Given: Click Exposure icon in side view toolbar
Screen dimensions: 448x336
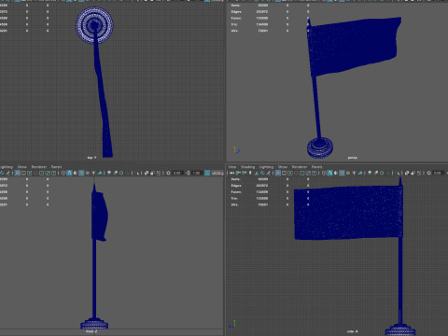Looking at the screenshot, I should (x=429, y=173).
